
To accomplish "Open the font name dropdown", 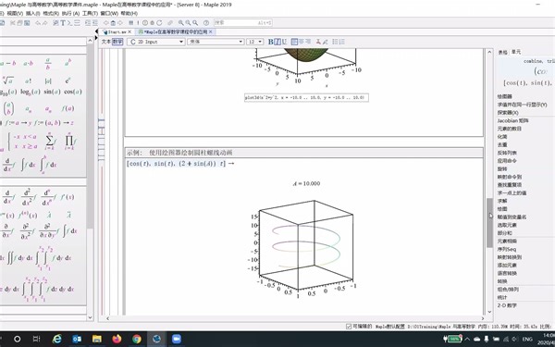I will [216, 42].
